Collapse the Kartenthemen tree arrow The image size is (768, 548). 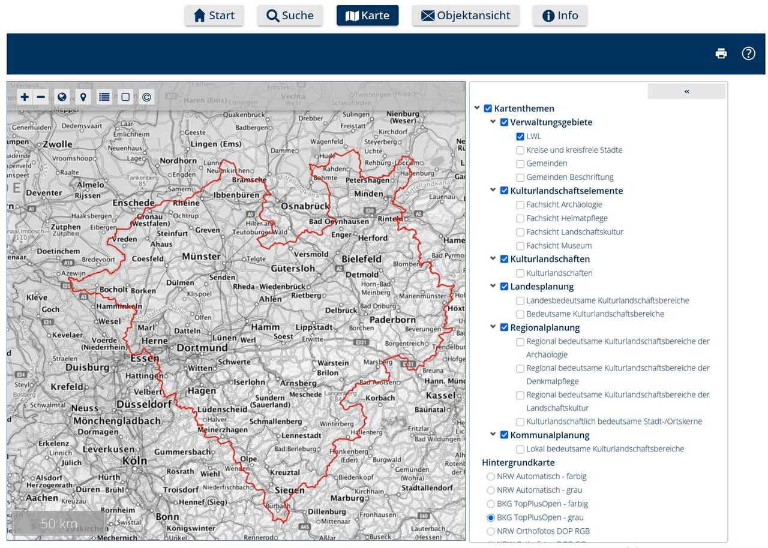(477, 108)
